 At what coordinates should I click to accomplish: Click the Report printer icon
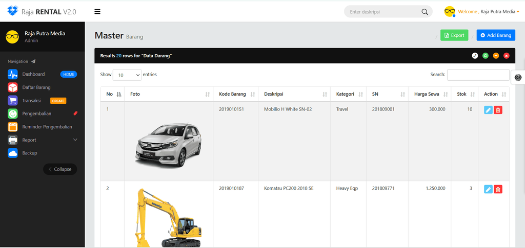13,140
